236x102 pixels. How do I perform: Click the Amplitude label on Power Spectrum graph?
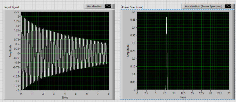tap(128, 51)
